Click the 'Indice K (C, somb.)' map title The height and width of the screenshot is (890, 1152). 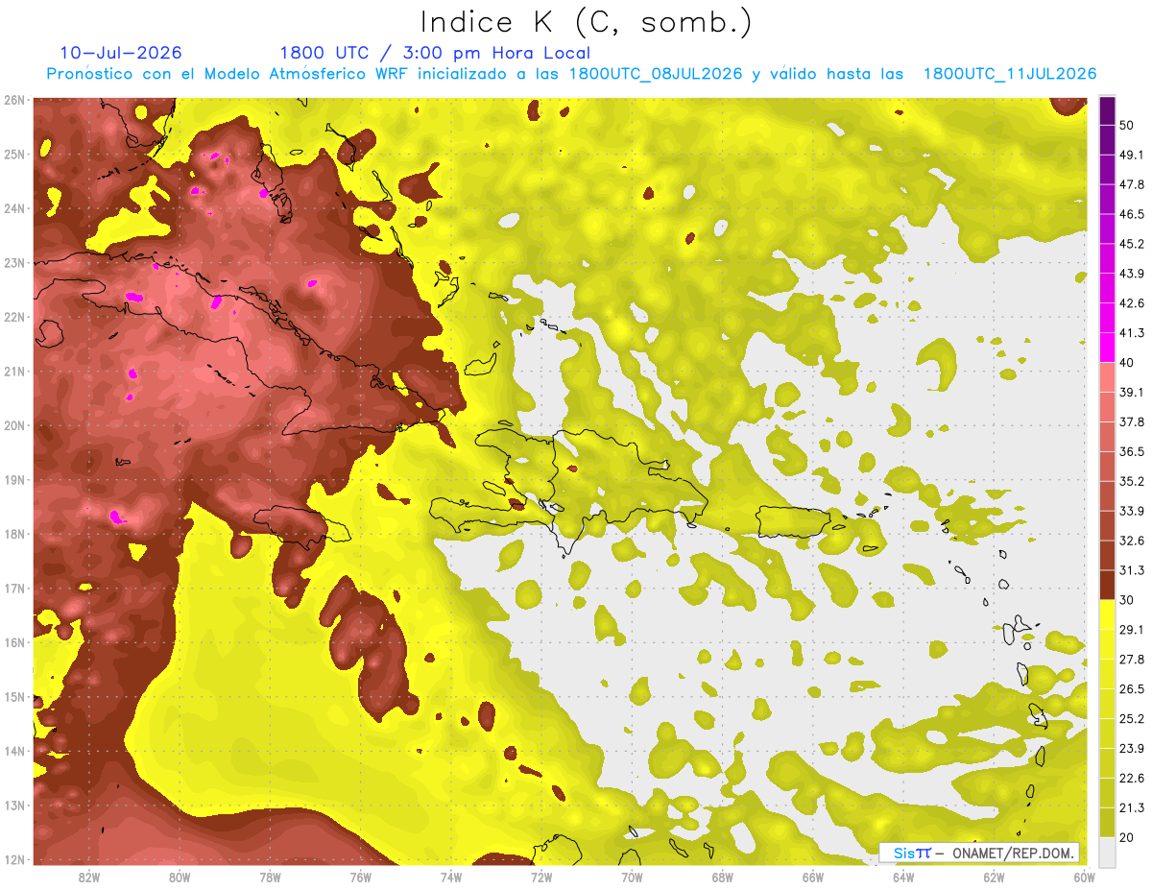[587, 23]
